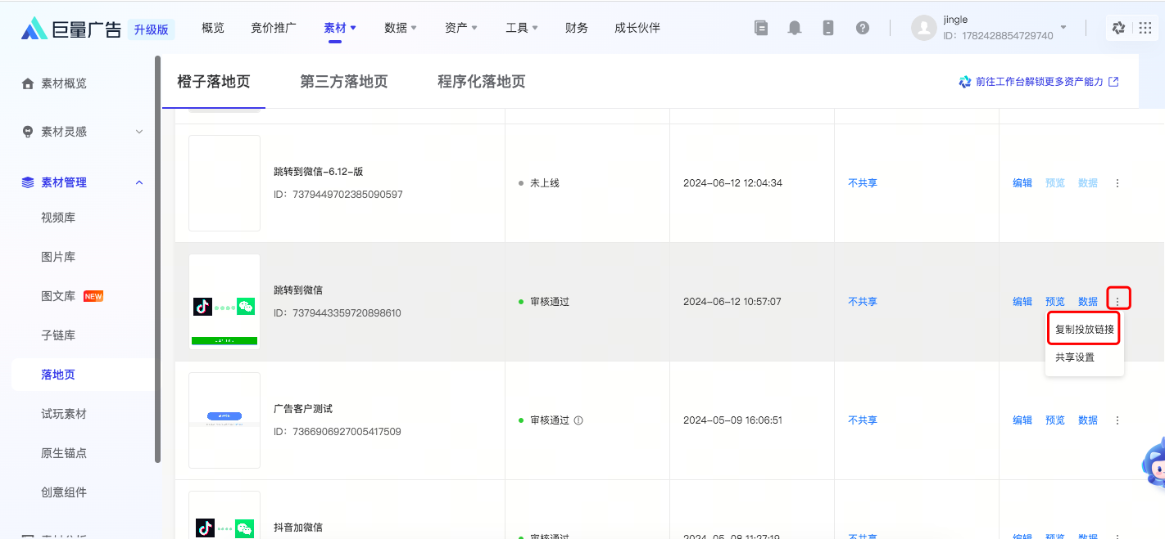
Task: Open the help question mark icon
Action: 862,28
